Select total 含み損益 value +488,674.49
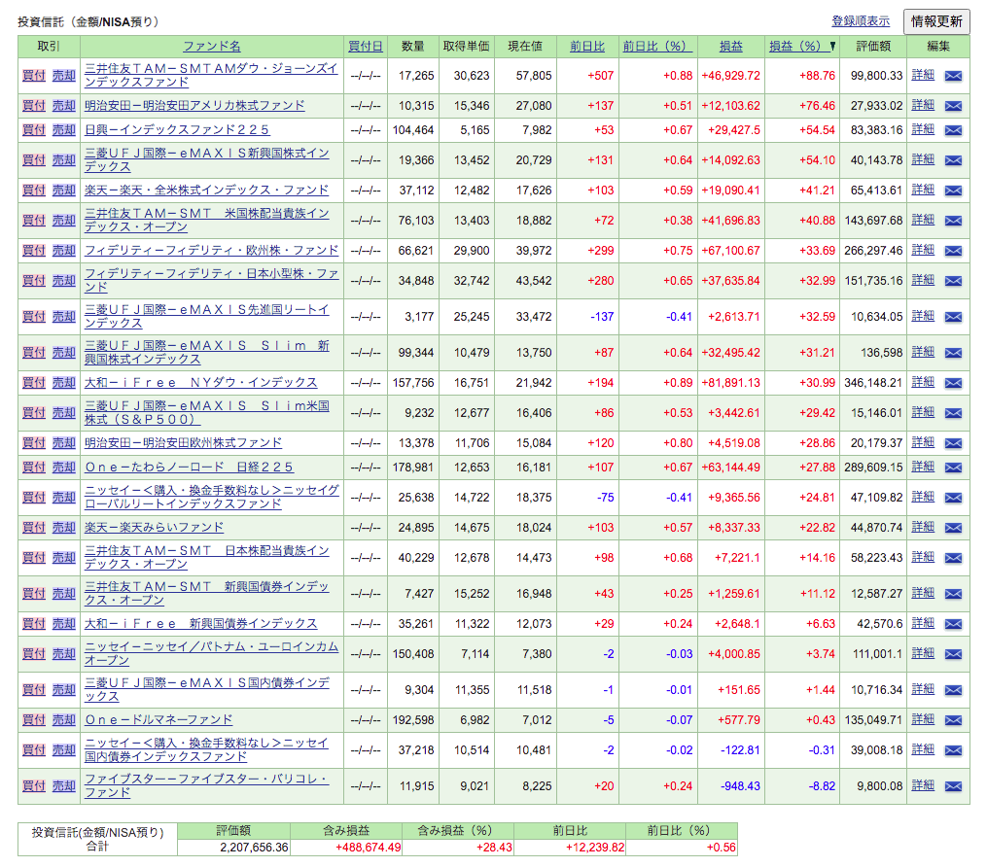This screenshot has height=867, width=987. tap(369, 848)
